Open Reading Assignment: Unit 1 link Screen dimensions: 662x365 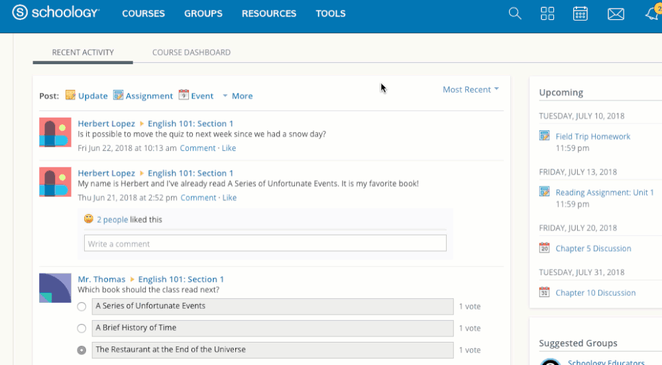pos(604,192)
